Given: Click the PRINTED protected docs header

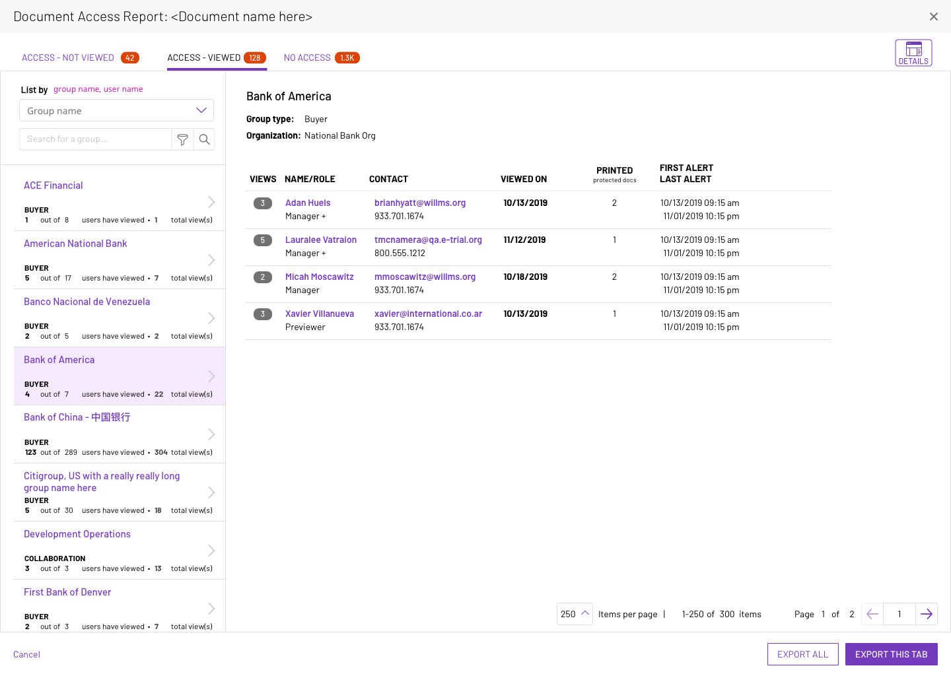Looking at the screenshot, I should point(615,174).
